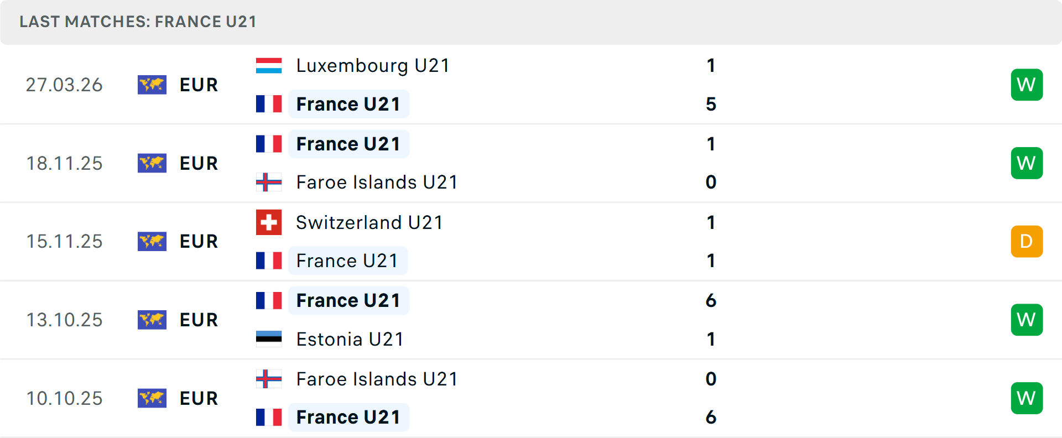Click the W badge for 27.03.26 match

click(x=1027, y=85)
